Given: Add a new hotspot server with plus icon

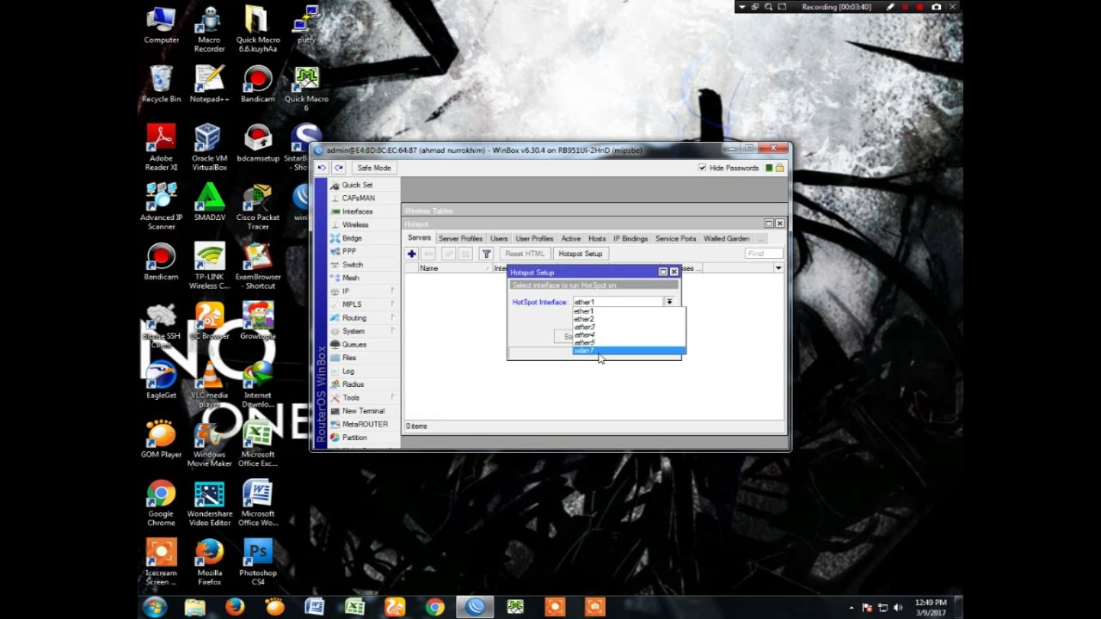Looking at the screenshot, I should coord(412,254).
